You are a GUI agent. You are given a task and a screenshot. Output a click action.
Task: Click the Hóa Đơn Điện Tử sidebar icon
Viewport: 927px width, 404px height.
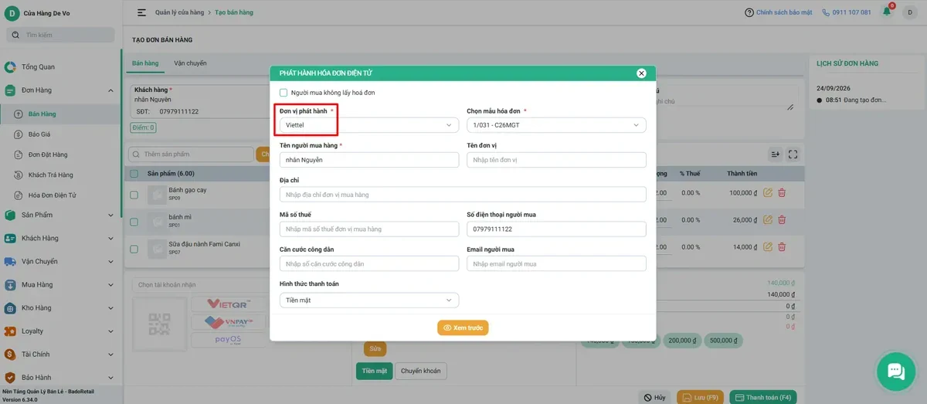click(x=19, y=195)
